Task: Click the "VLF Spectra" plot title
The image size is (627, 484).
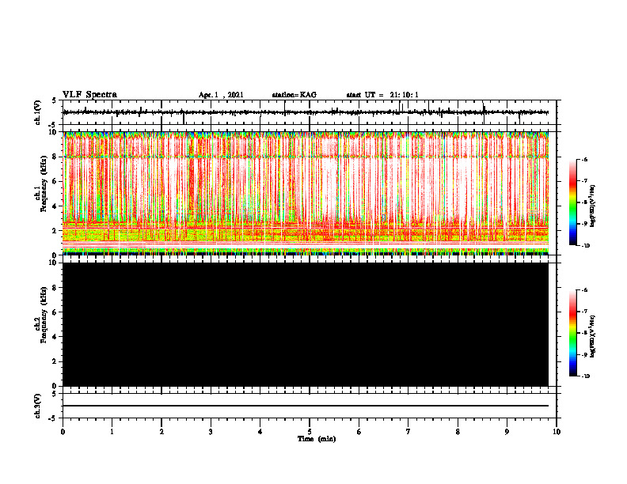Action: [89, 95]
